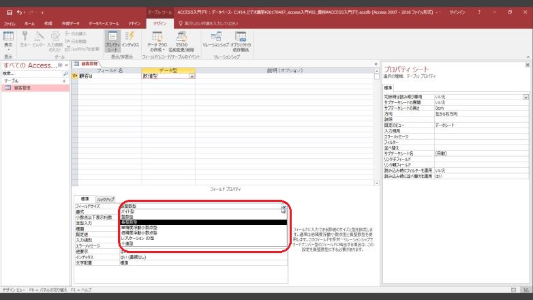533x300 pixels.
Task: Select the 標準 tab in field properties
Action: (x=85, y=199)
